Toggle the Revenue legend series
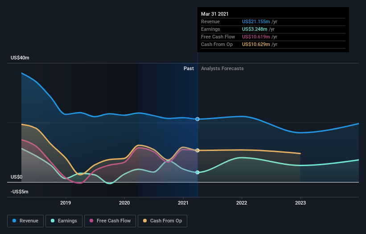 [25, 221]
